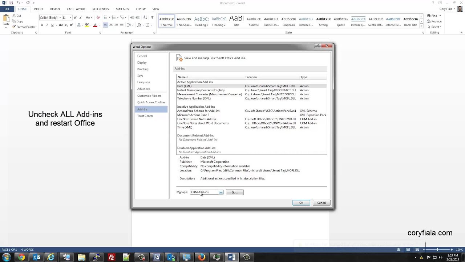This screenshot has height=262, width=465.
Task: Click Format Painter in Clipboard group
Action: click(x=24, y=27)
